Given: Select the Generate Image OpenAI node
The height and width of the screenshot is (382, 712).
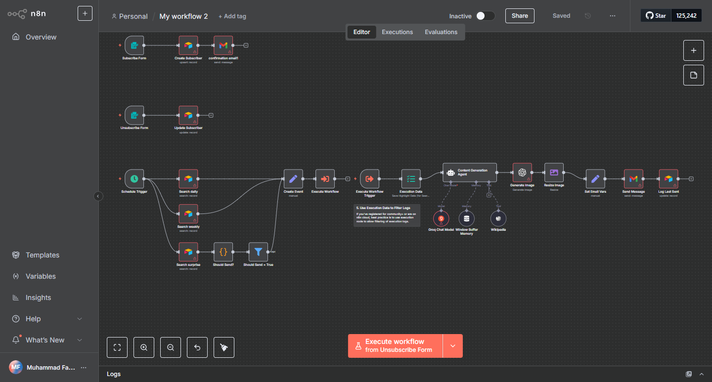Looking at the screenshot, I should point(522,172).
